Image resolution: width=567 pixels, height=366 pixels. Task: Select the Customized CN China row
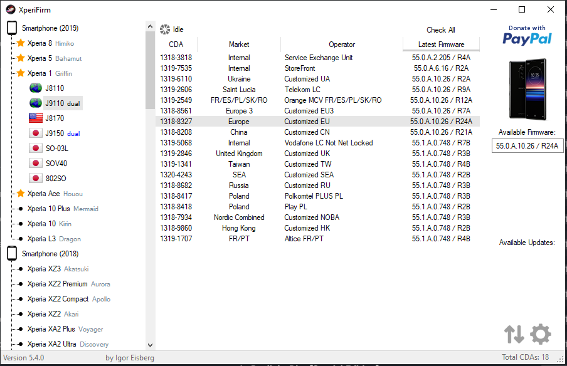click(318, 132)
